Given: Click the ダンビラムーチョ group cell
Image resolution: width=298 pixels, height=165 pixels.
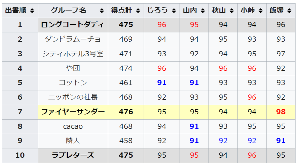Looking at the screenshot, I should [73, 39].
